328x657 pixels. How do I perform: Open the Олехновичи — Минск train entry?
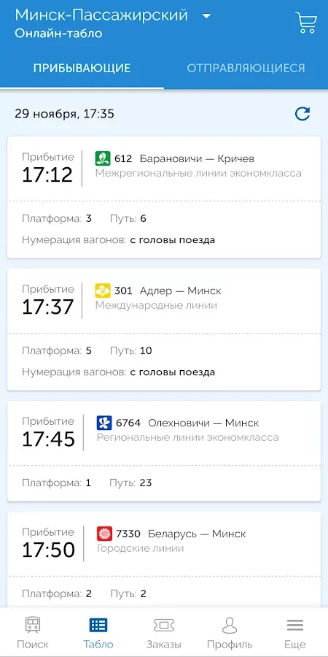click(x=164, y=451)
